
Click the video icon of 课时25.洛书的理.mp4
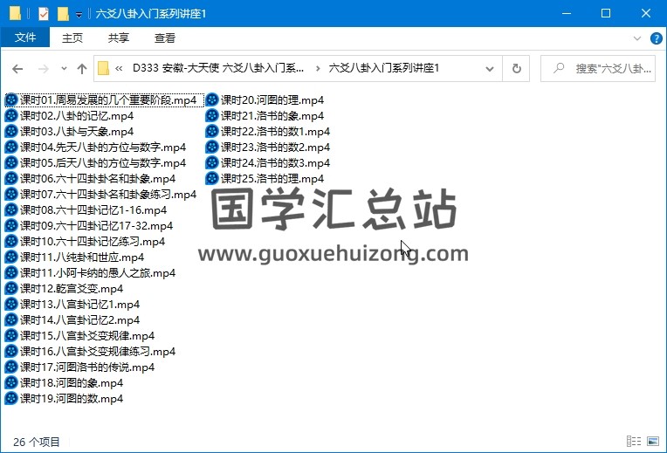pos(212,179)
